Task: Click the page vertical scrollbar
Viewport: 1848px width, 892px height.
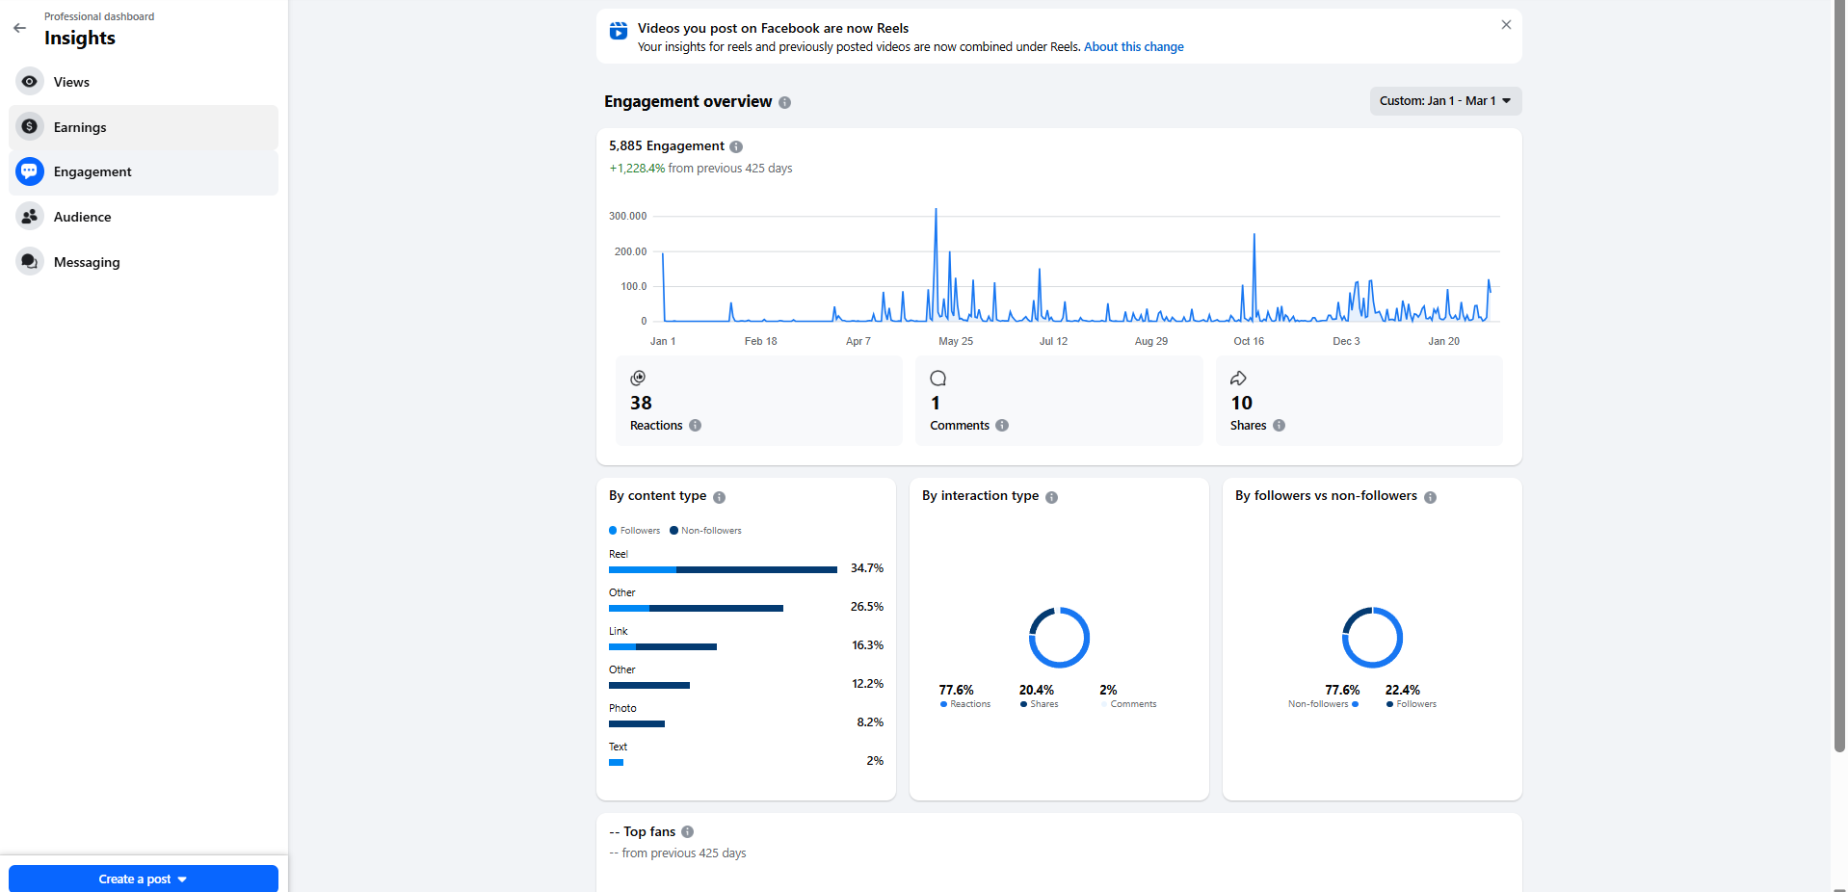Action: (1839, 385)
